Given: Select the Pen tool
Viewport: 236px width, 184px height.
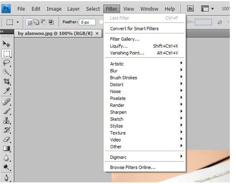Looking at the screenshot, I should 6,178.
